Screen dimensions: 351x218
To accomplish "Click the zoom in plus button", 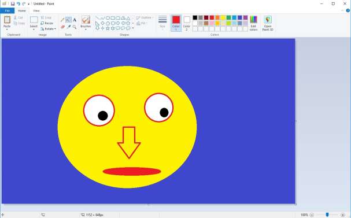I will [342, 215].
